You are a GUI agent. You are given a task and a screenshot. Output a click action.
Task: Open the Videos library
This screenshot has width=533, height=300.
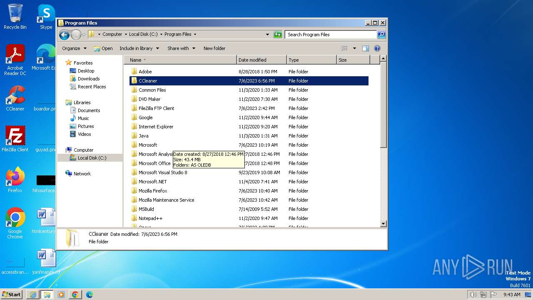point(84,134)
